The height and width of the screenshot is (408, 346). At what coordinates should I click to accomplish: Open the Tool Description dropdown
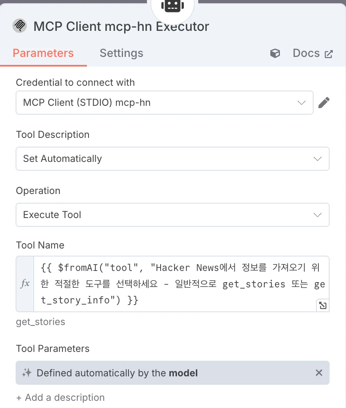[318, 159]
